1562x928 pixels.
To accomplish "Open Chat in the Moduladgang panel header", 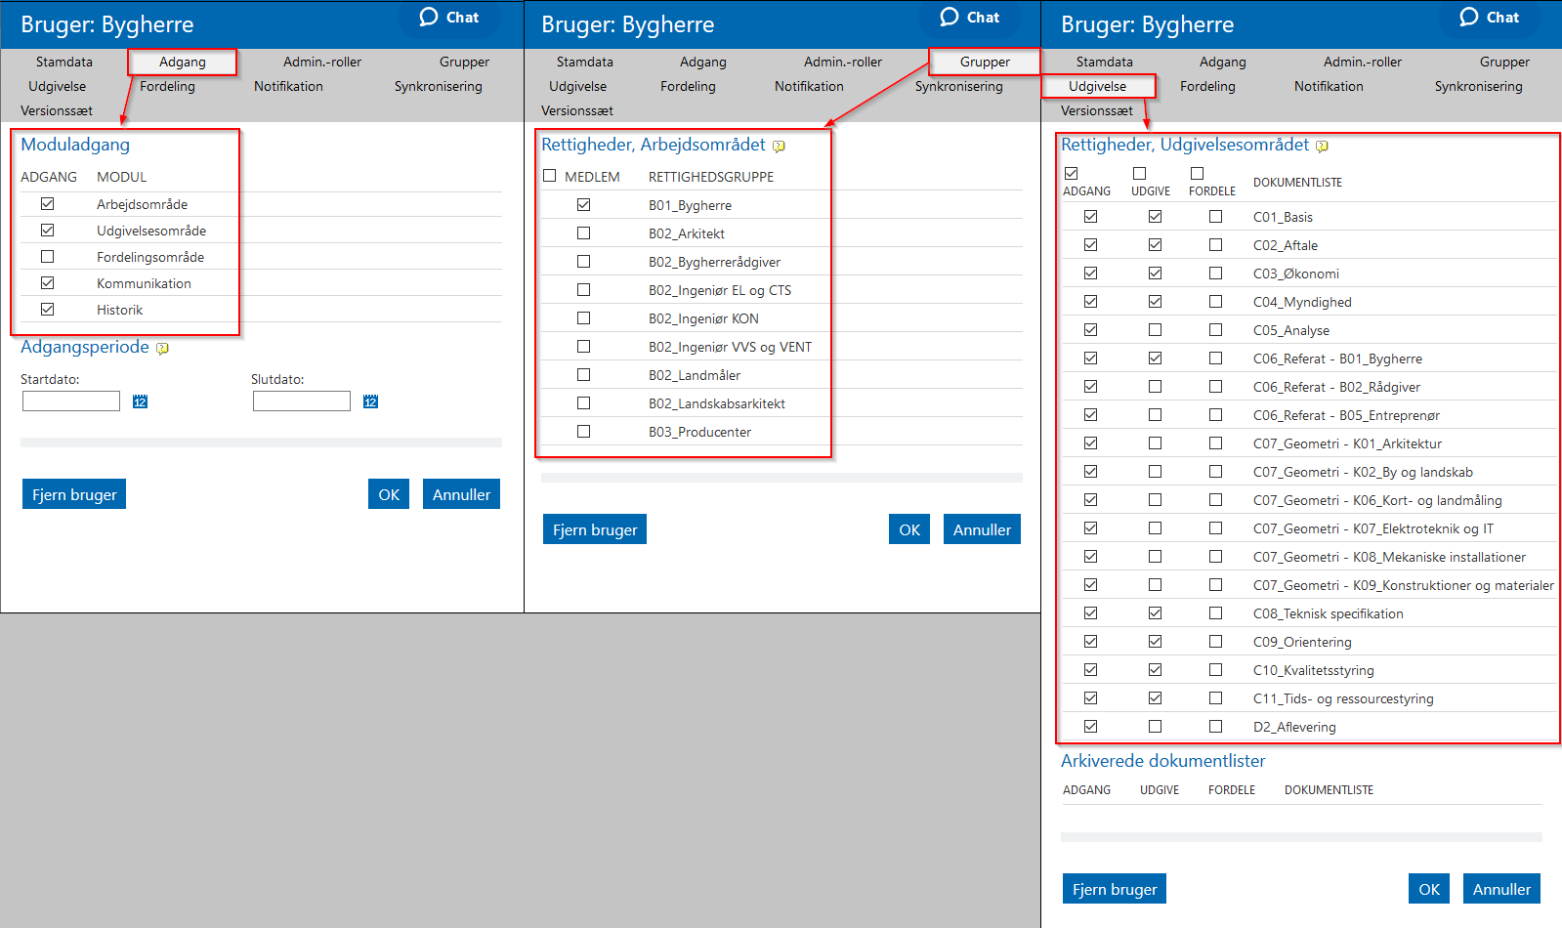I will point(449,18).
